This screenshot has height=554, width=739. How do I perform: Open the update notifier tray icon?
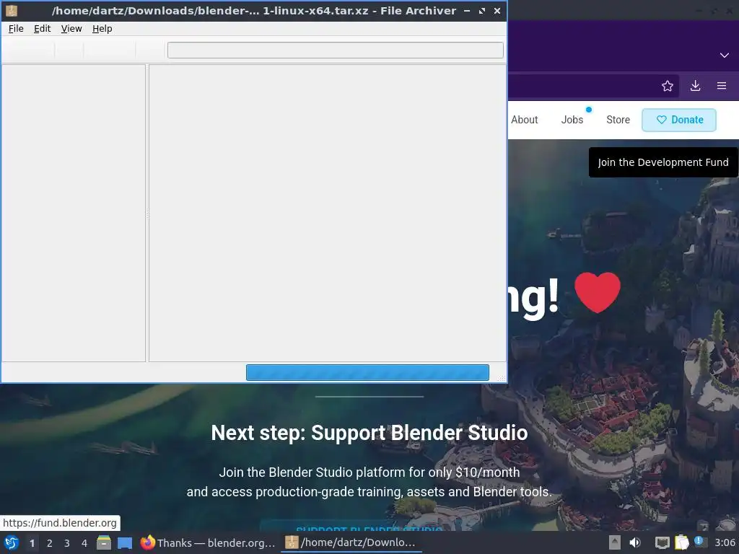pos(699,541)
